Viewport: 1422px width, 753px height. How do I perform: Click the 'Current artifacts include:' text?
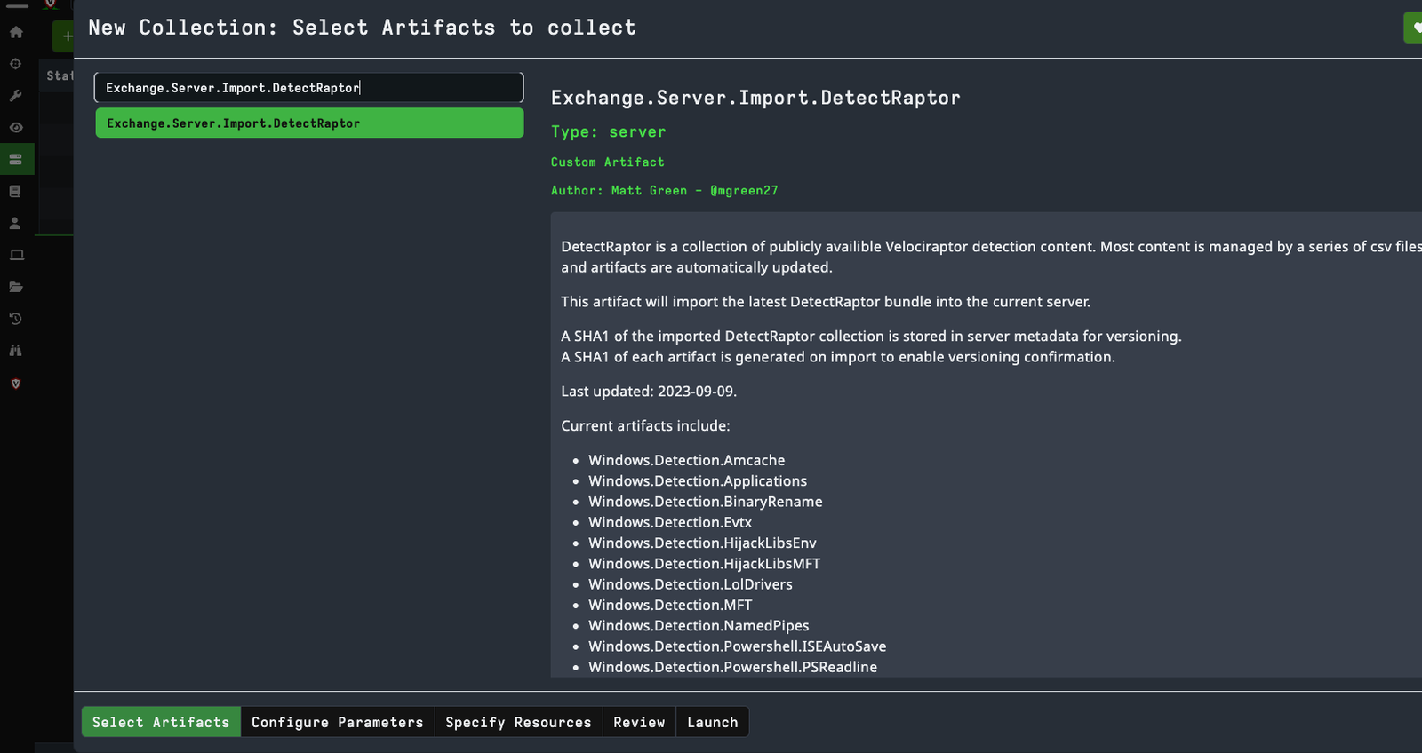(645, 426)
